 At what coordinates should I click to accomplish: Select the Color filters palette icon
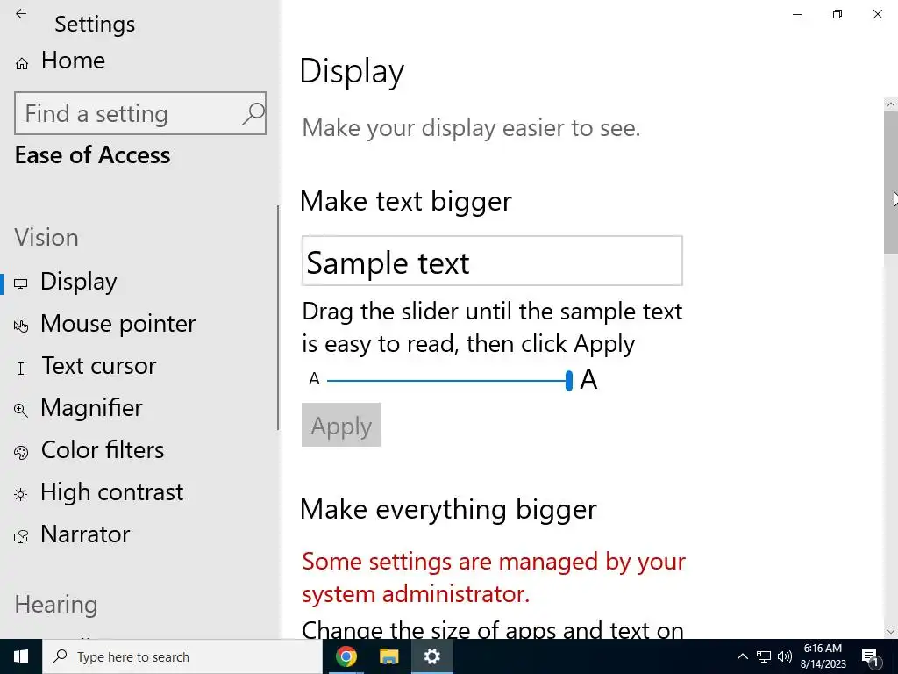pos(21,453)
